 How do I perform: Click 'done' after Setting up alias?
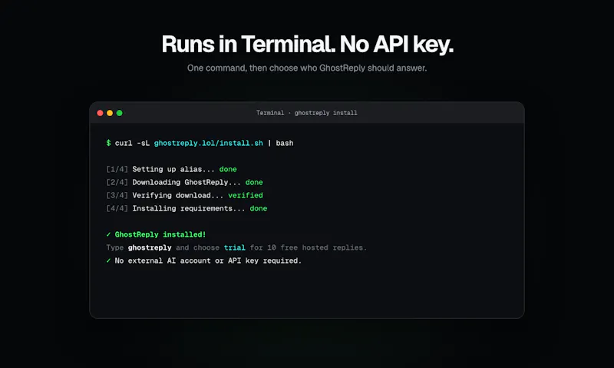pyautogui.click(x=228, y=169)
